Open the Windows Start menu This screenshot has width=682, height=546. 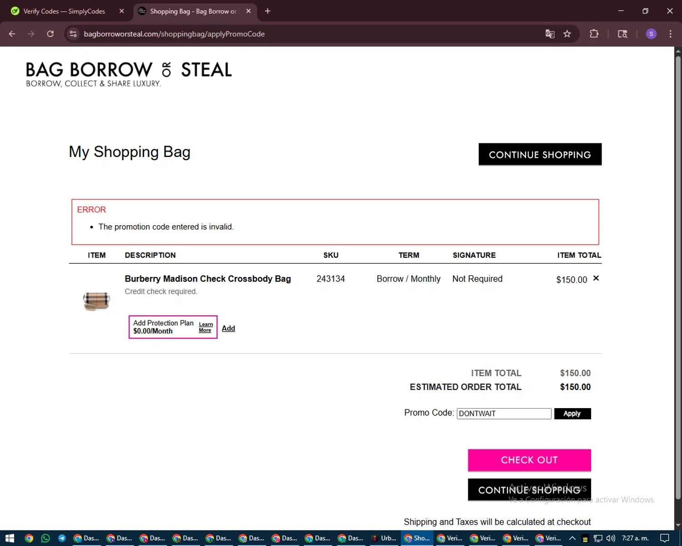pos(10,538)
